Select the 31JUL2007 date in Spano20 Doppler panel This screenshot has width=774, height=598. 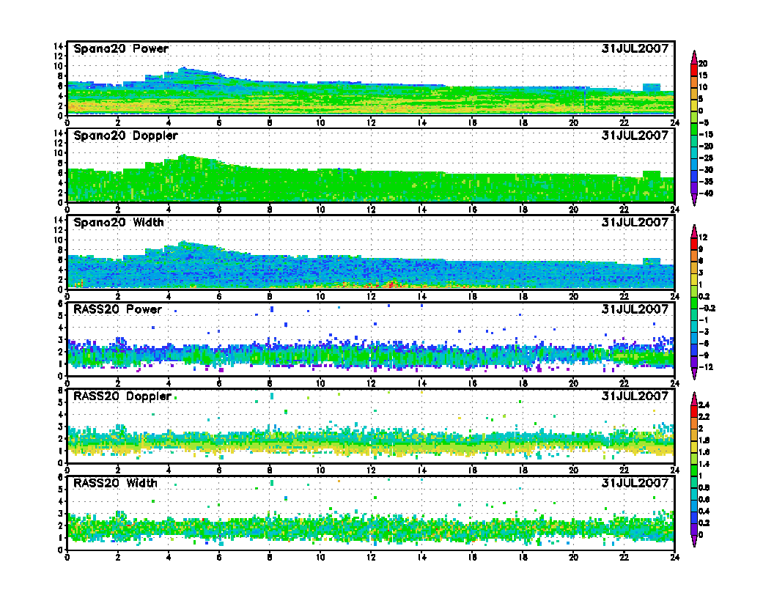(x=635, y=136)
